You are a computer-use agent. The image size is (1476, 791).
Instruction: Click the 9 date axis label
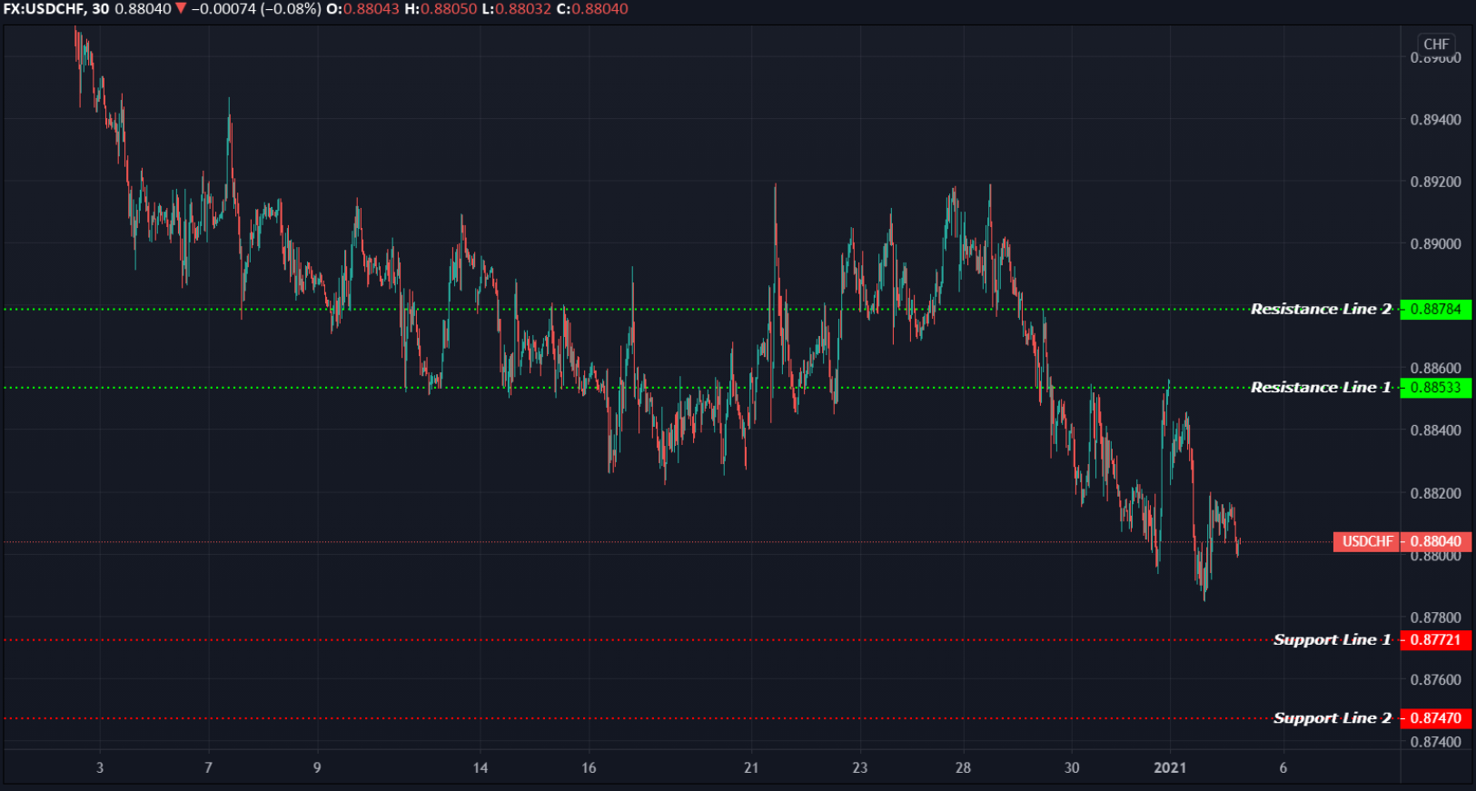coord(317,768)
